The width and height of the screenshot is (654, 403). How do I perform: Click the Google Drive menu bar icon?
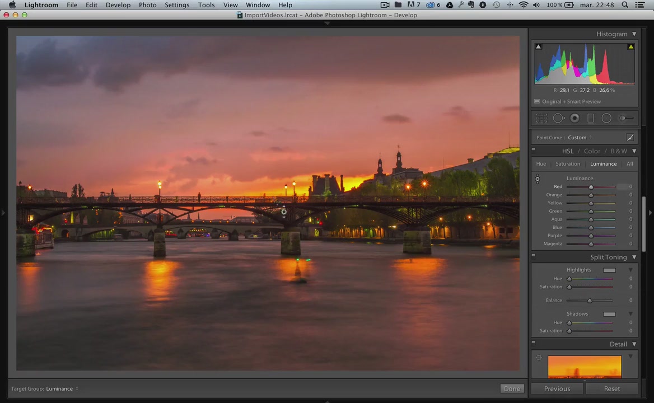[449, 5]
